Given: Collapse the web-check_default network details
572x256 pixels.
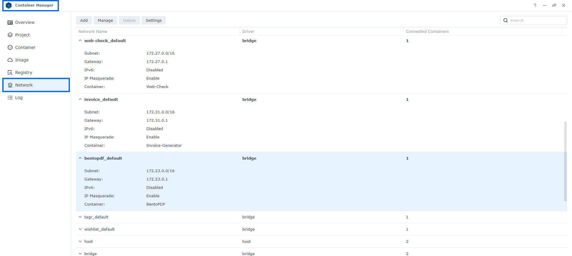Looking at the screenshot, I should tap(80, 41).
